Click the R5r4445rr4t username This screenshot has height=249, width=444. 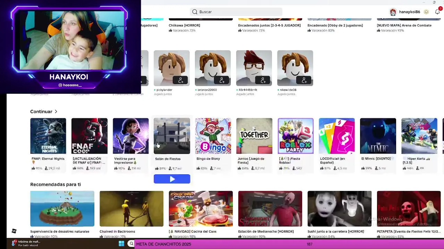coord(248,90)
